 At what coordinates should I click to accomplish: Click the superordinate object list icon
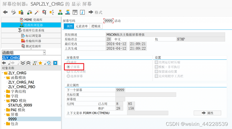click(x=35, y=63)
